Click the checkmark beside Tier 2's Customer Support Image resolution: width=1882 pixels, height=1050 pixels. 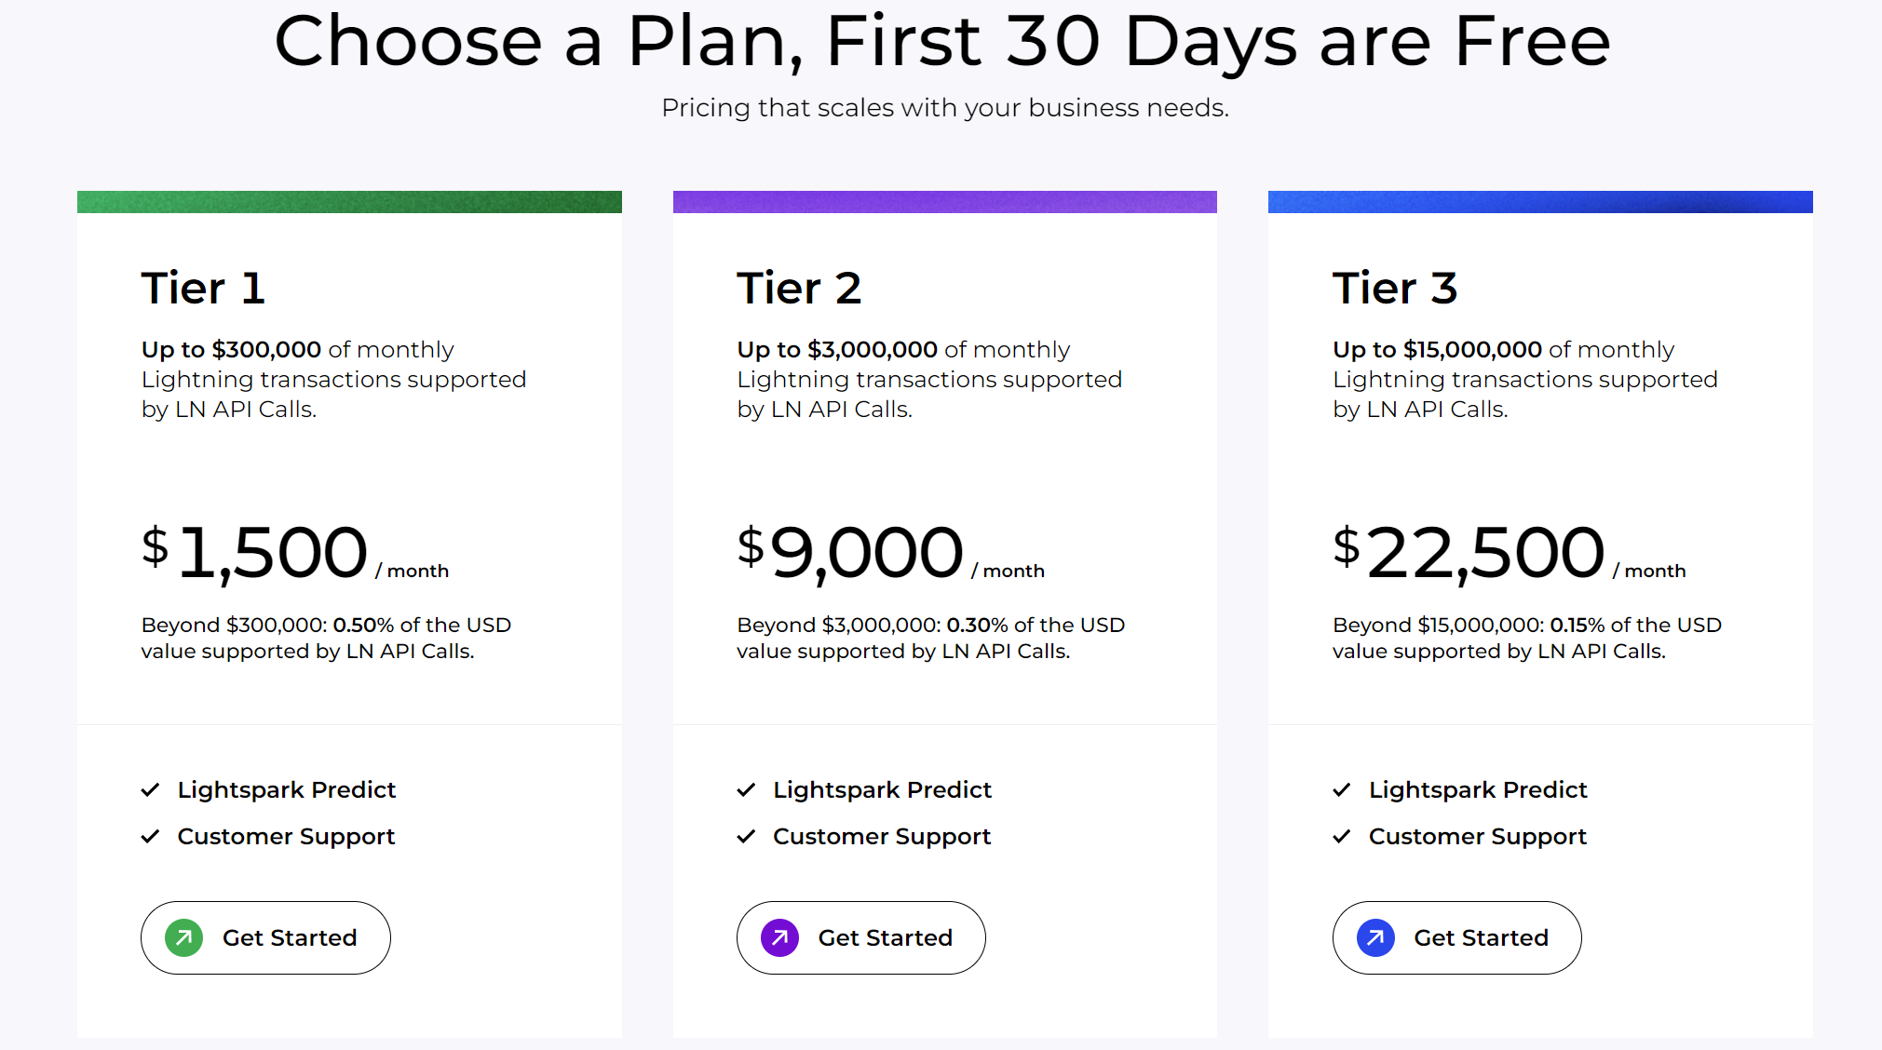click(746, 836)
